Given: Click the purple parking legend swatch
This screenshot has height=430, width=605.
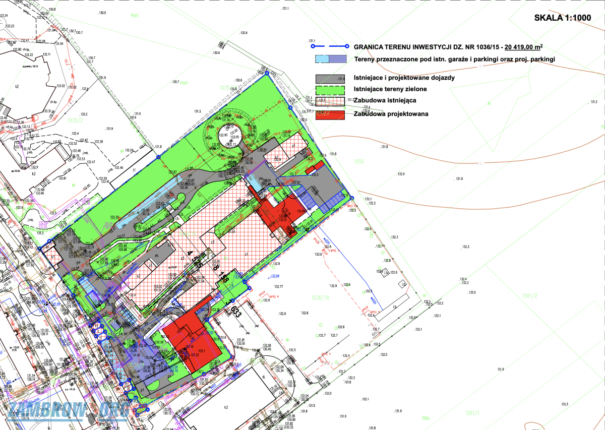Looking at the screenshot, I should coord(338,59).
